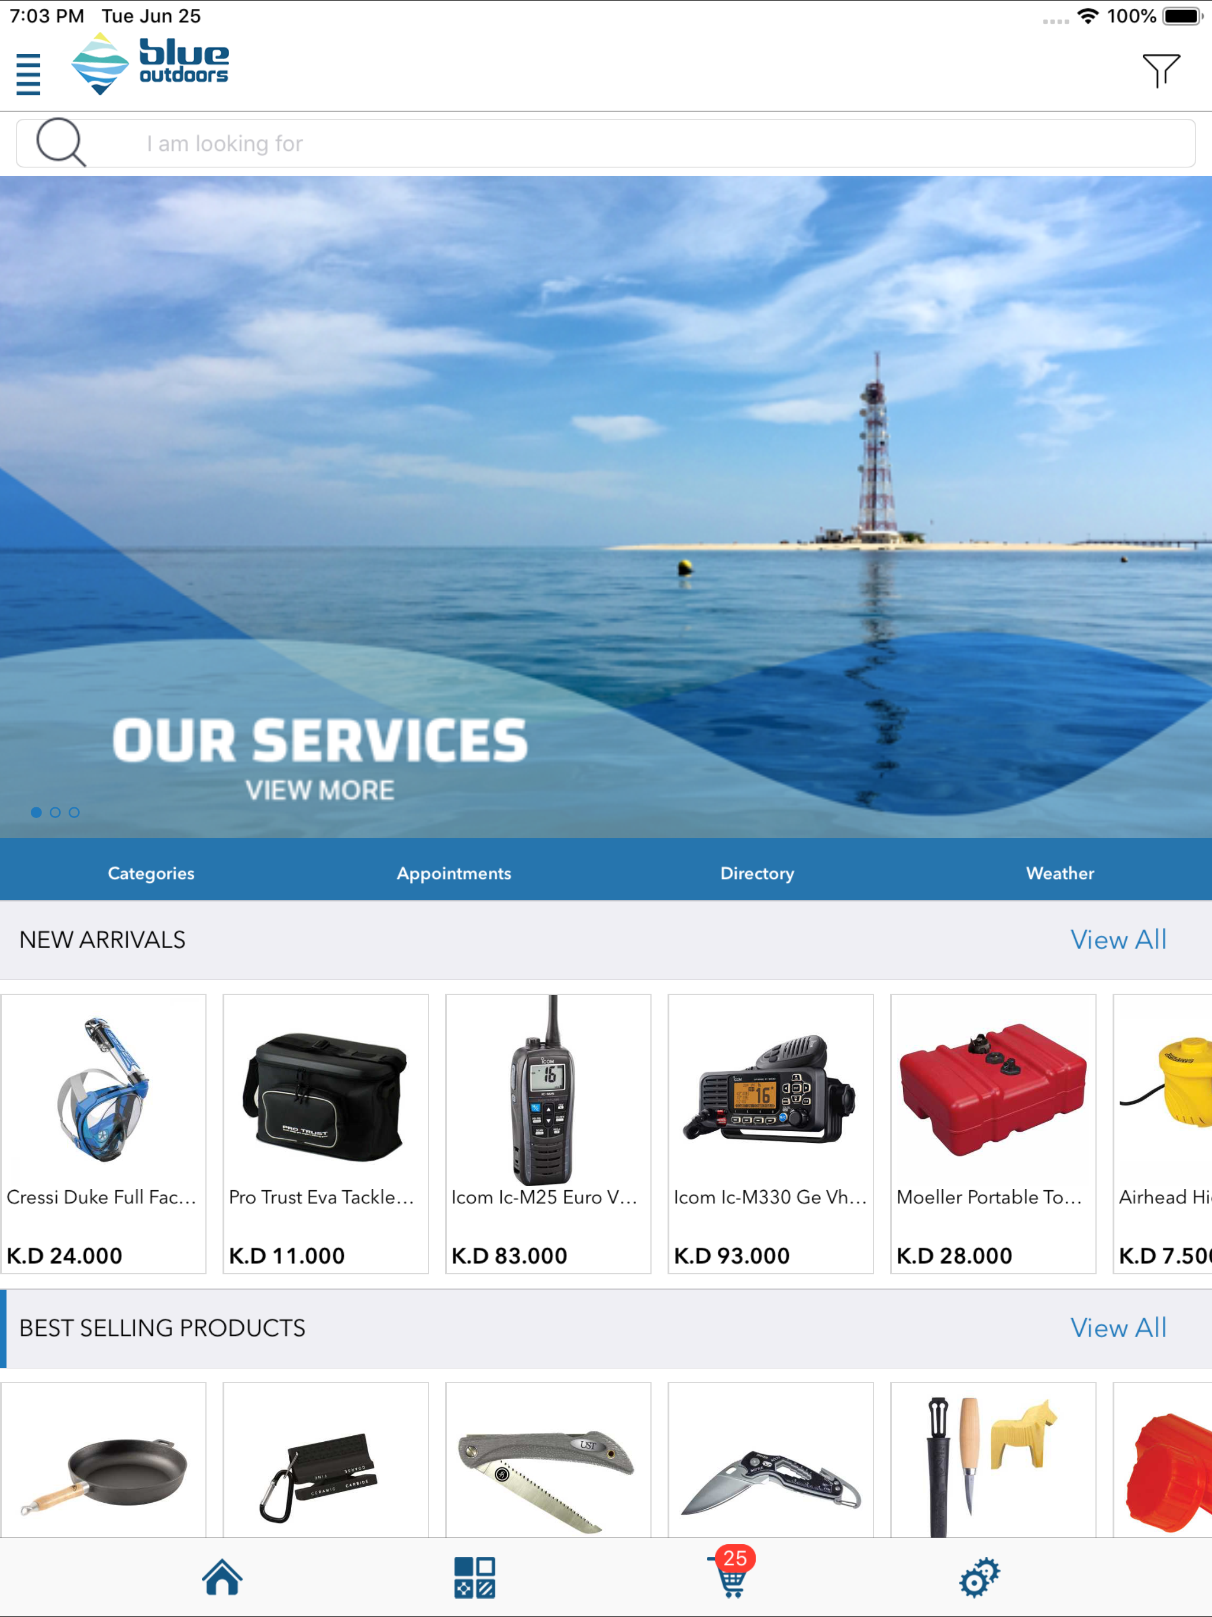Tap the 'Pro Trust Eva Tackle…' title
The image size is (1212, 1617).
click(x=321, y=1197)
